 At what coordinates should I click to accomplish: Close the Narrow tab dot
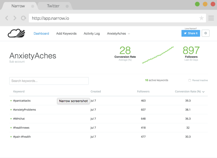pyautogui.click(x=33, y=6)
